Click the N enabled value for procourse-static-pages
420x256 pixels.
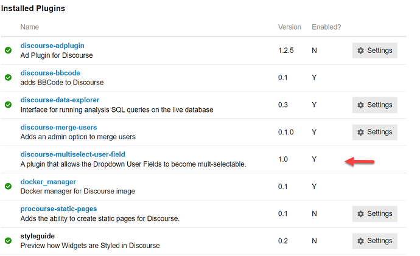pos(314,213)
